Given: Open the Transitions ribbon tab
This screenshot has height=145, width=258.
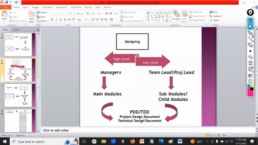Looking at the screenshot, I should [48, 7].
